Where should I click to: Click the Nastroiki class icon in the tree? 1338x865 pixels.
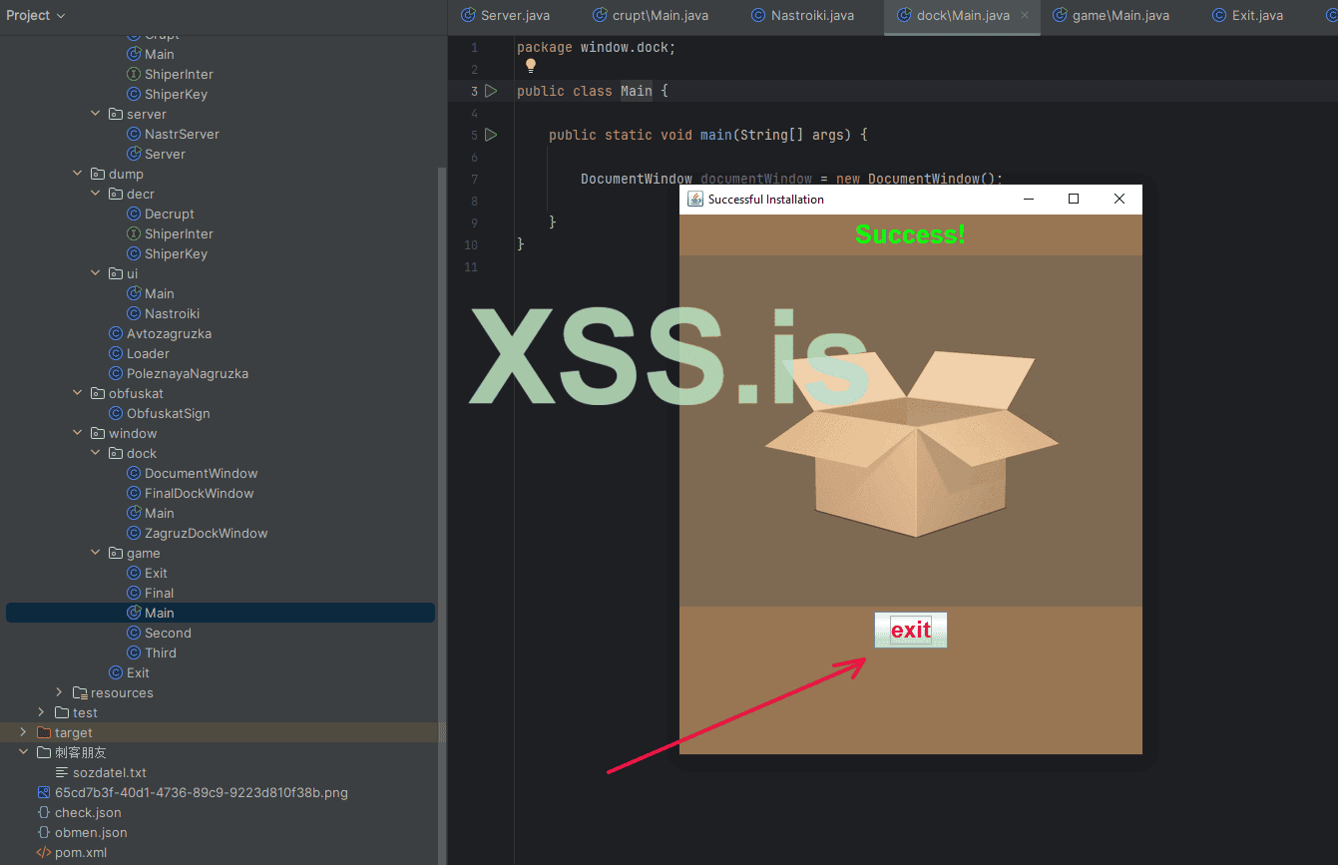click(134, 313)
